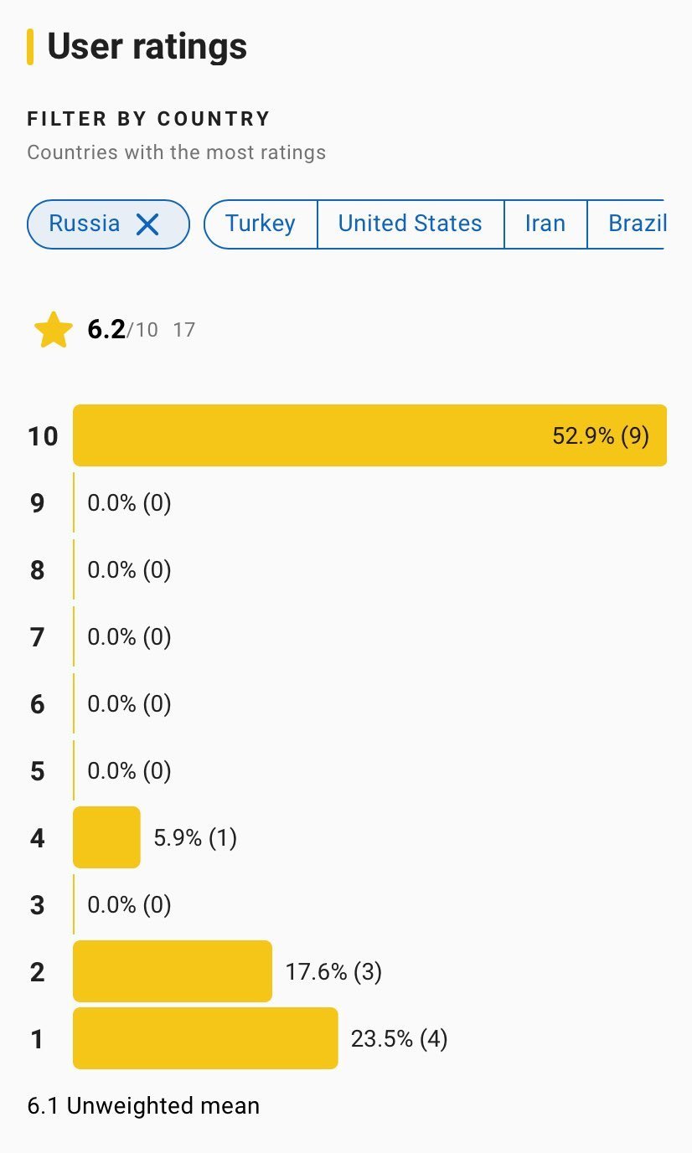Screen dimensions: 692x1153
Task: Click the Filter by Country label
Action: [148, 119]
